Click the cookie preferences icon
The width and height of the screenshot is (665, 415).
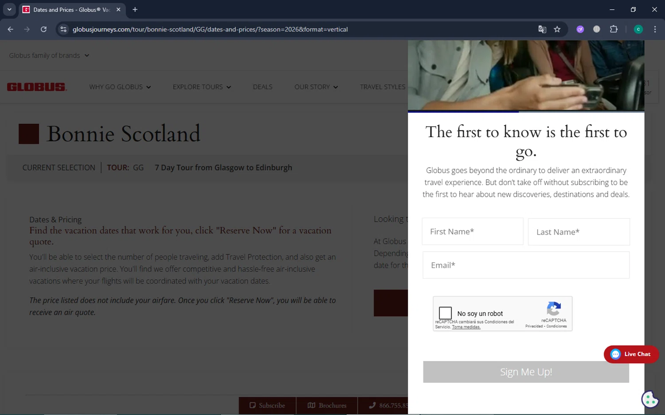[650, 400]
